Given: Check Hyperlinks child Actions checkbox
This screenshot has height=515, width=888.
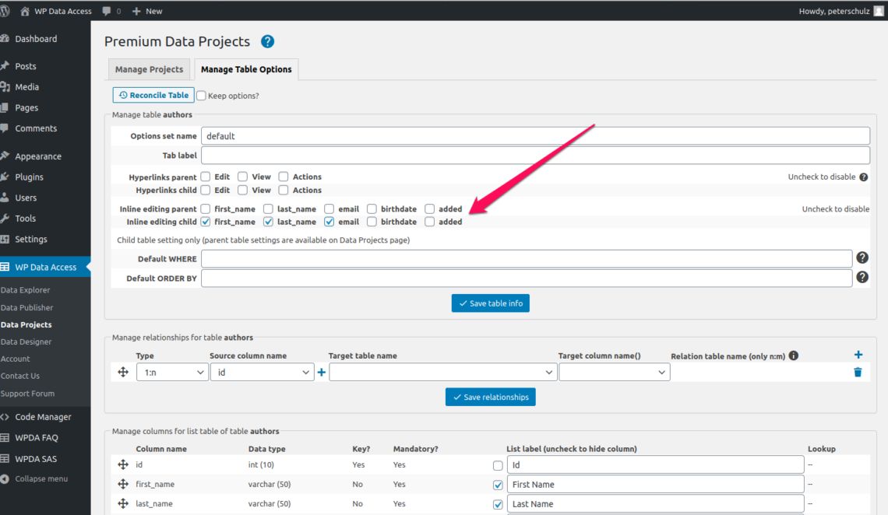Looking at the screenshot, I should pyautogui.click(x=284, y=190).
